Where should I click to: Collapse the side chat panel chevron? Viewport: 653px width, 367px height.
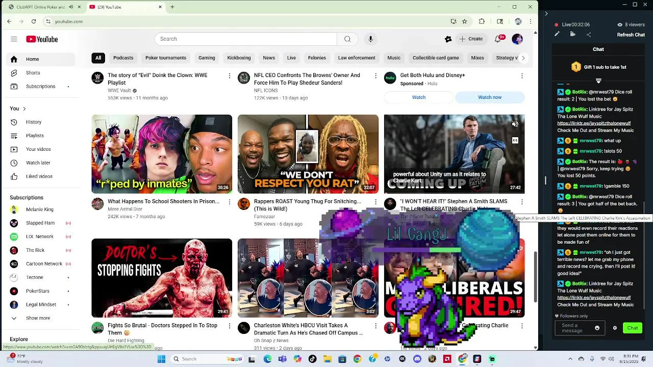[546, 14]
